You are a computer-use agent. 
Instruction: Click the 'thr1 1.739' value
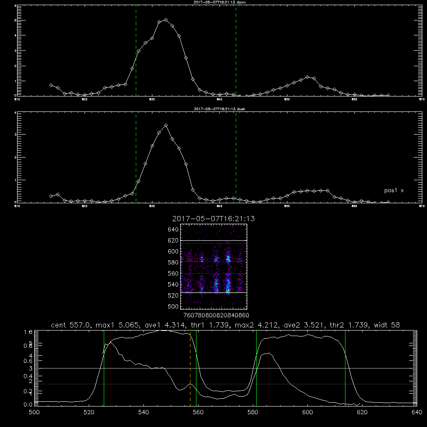210,325
